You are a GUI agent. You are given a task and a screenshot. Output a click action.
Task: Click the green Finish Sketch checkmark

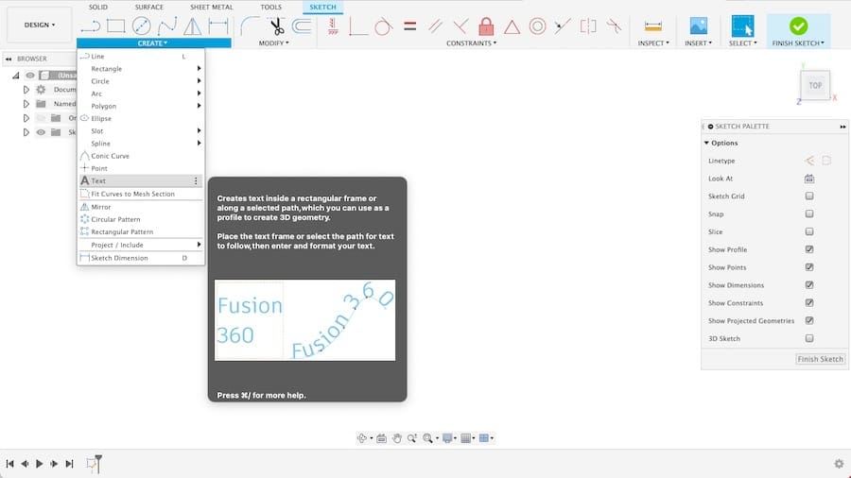[798, 26]
